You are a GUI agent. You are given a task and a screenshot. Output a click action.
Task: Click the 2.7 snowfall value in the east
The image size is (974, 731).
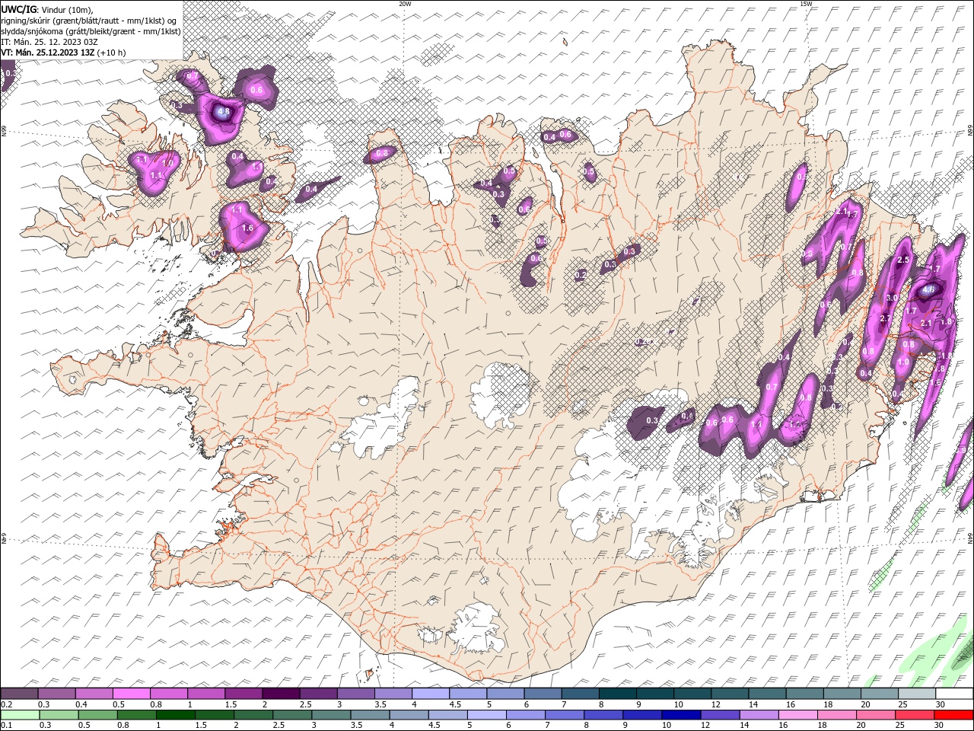tap(886, 318)
